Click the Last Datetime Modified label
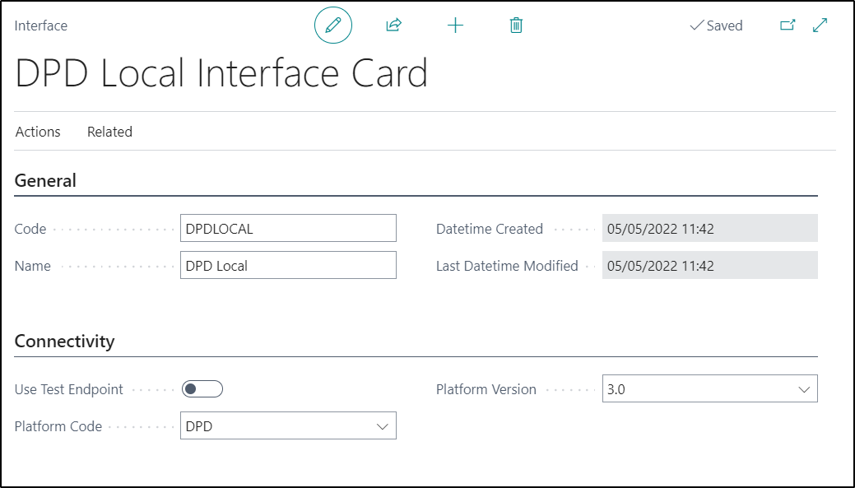This screenshot has width=855, height=488. (507, 266)
